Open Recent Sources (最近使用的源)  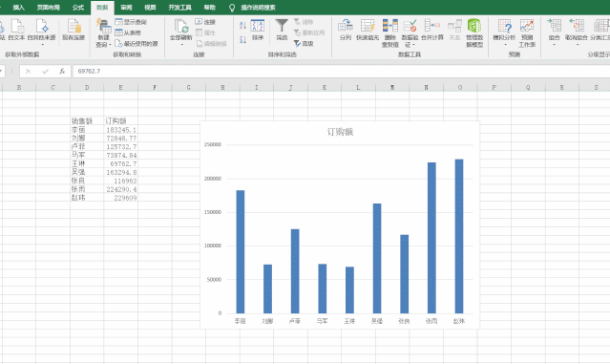click(x=137, y=44)
